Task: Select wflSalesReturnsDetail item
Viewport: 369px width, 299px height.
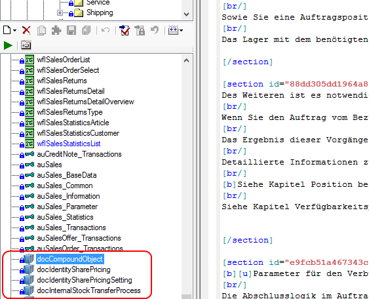Action: tap(71, 91)
